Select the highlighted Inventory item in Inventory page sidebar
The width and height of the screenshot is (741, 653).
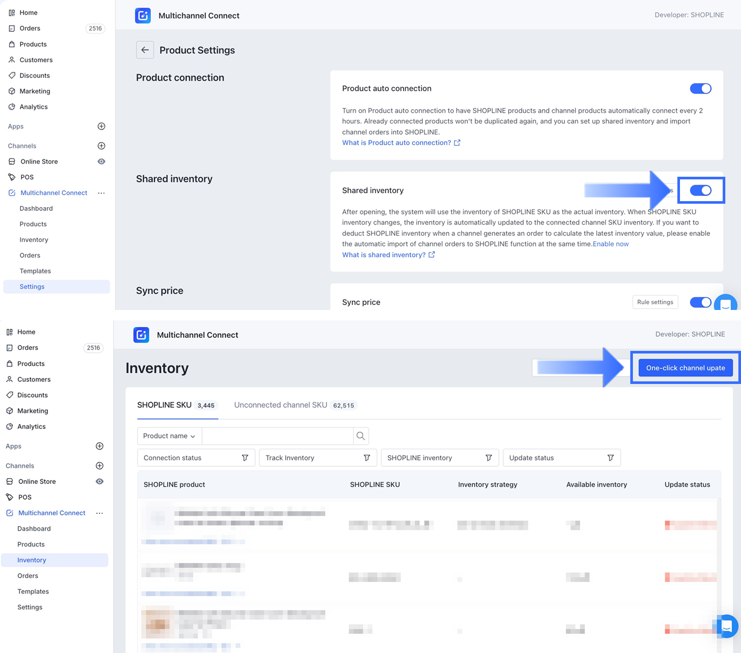55,560
